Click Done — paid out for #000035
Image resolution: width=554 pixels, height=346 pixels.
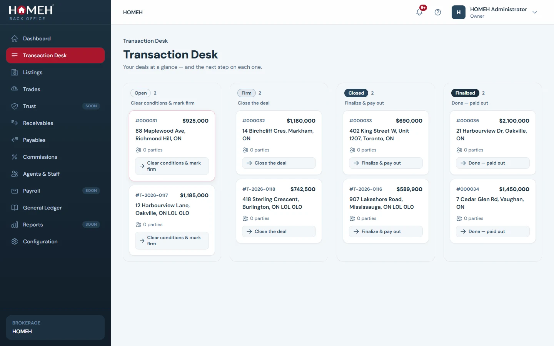493,163
